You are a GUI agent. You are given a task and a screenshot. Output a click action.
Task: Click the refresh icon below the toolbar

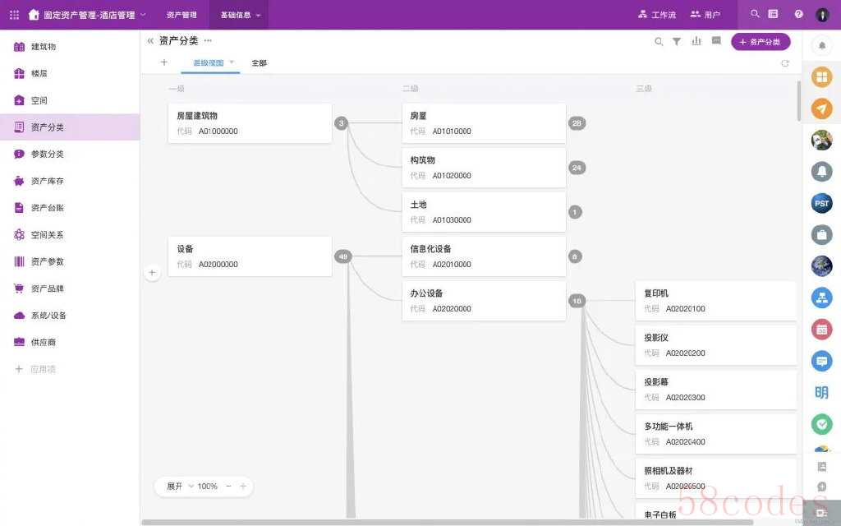(x=785, y=63)
